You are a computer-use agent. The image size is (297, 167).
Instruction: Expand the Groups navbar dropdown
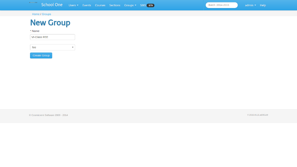tap(130, 5)
